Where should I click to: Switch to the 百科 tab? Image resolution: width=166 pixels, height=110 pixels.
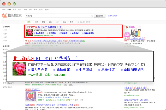(36, 22)
